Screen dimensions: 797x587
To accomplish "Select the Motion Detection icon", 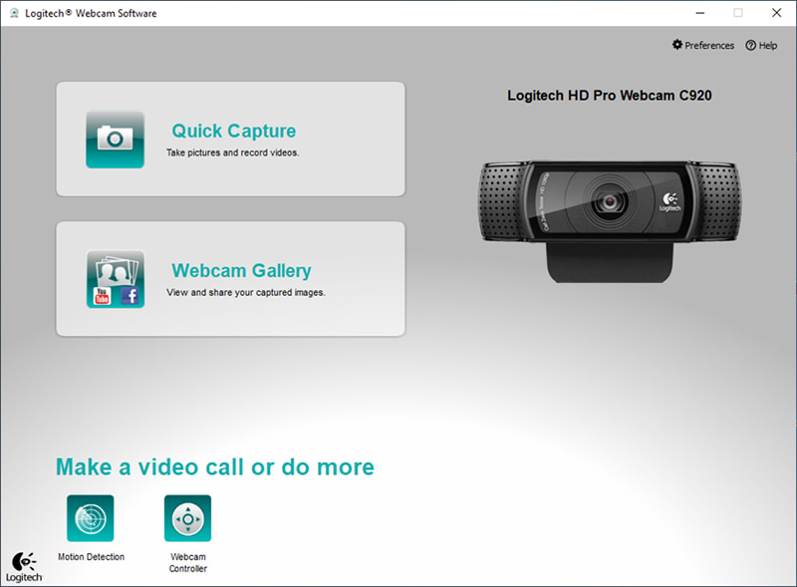I will pos(90,518).
